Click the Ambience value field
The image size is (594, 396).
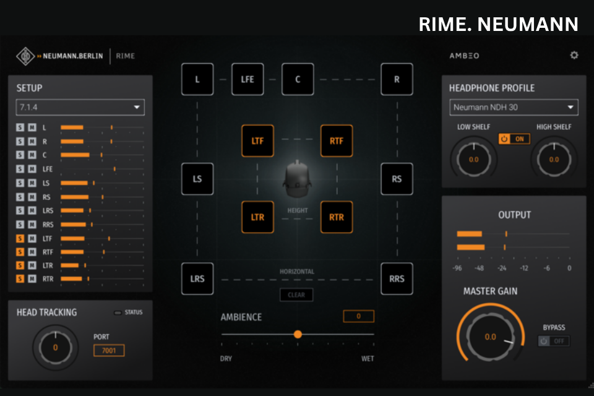point(359,316)
